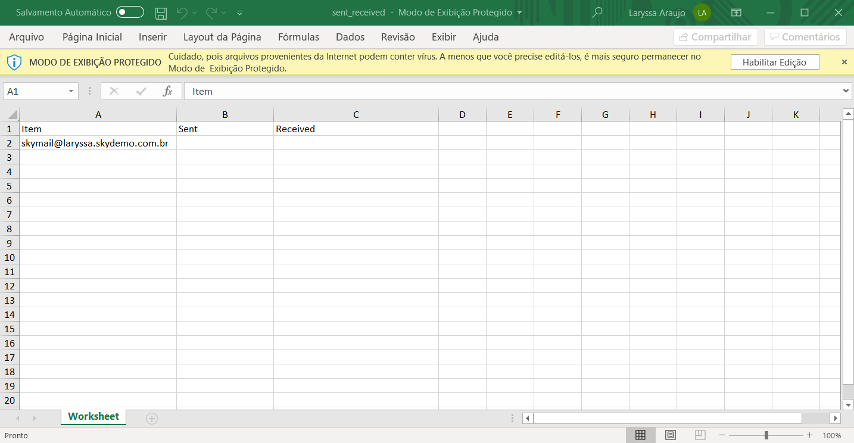Expand the Name Box dropdown arrow
The height and width of the screenshot is (443, 854).
(71, 91)
